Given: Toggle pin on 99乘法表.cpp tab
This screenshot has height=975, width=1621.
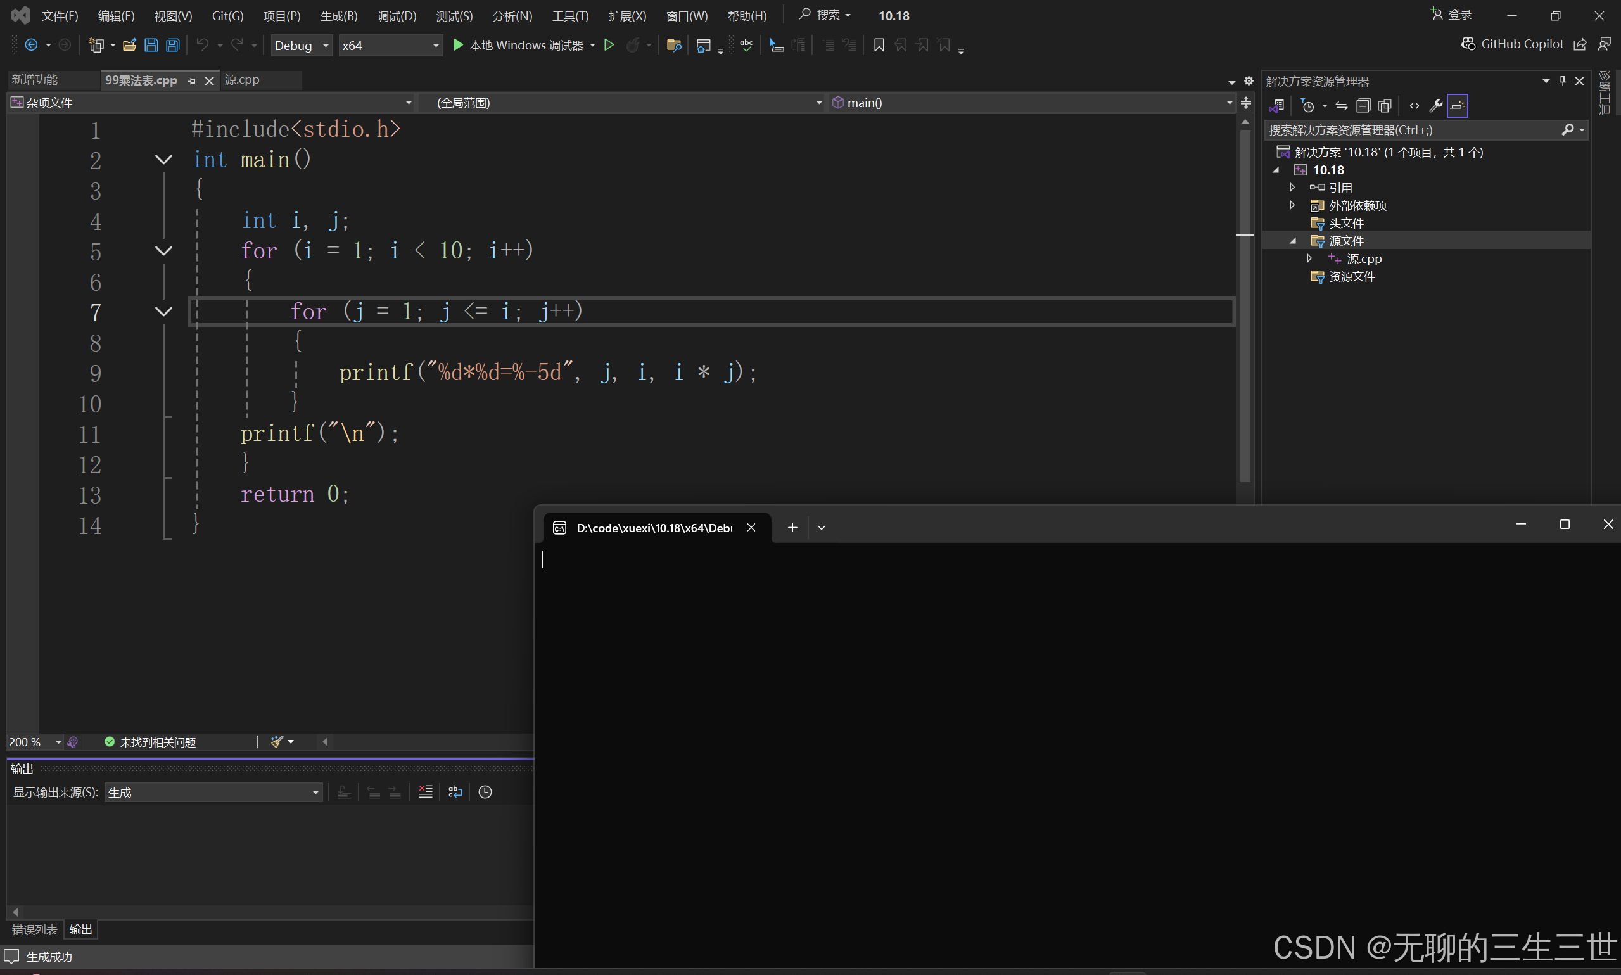Looking at the screenshot, I should point(192,81).
